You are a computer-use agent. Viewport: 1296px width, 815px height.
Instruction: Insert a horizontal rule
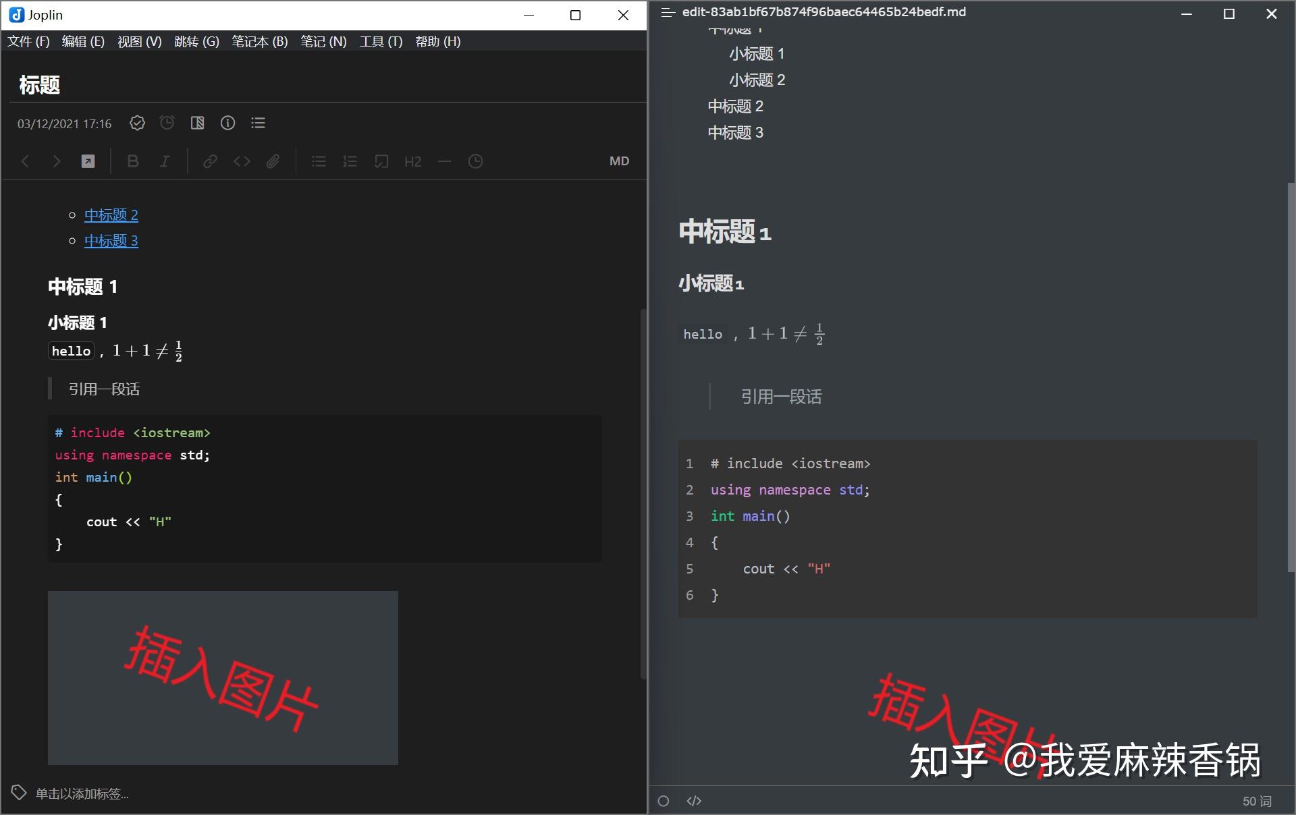click(444, 161)
